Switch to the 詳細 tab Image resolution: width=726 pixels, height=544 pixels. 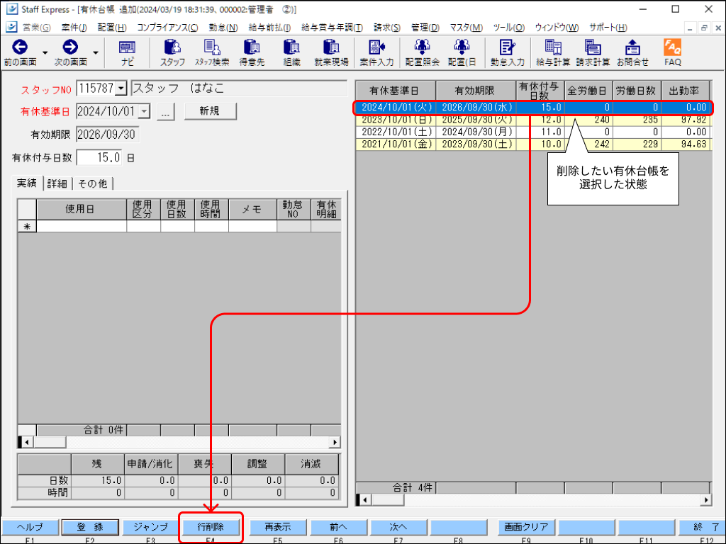click(57, 183)
